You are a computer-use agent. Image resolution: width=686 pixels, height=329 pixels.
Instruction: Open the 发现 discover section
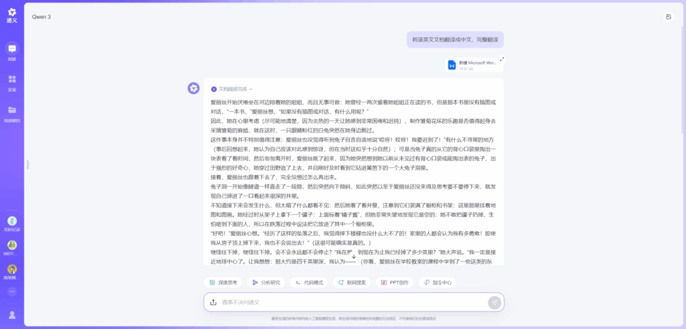[12, 82]
